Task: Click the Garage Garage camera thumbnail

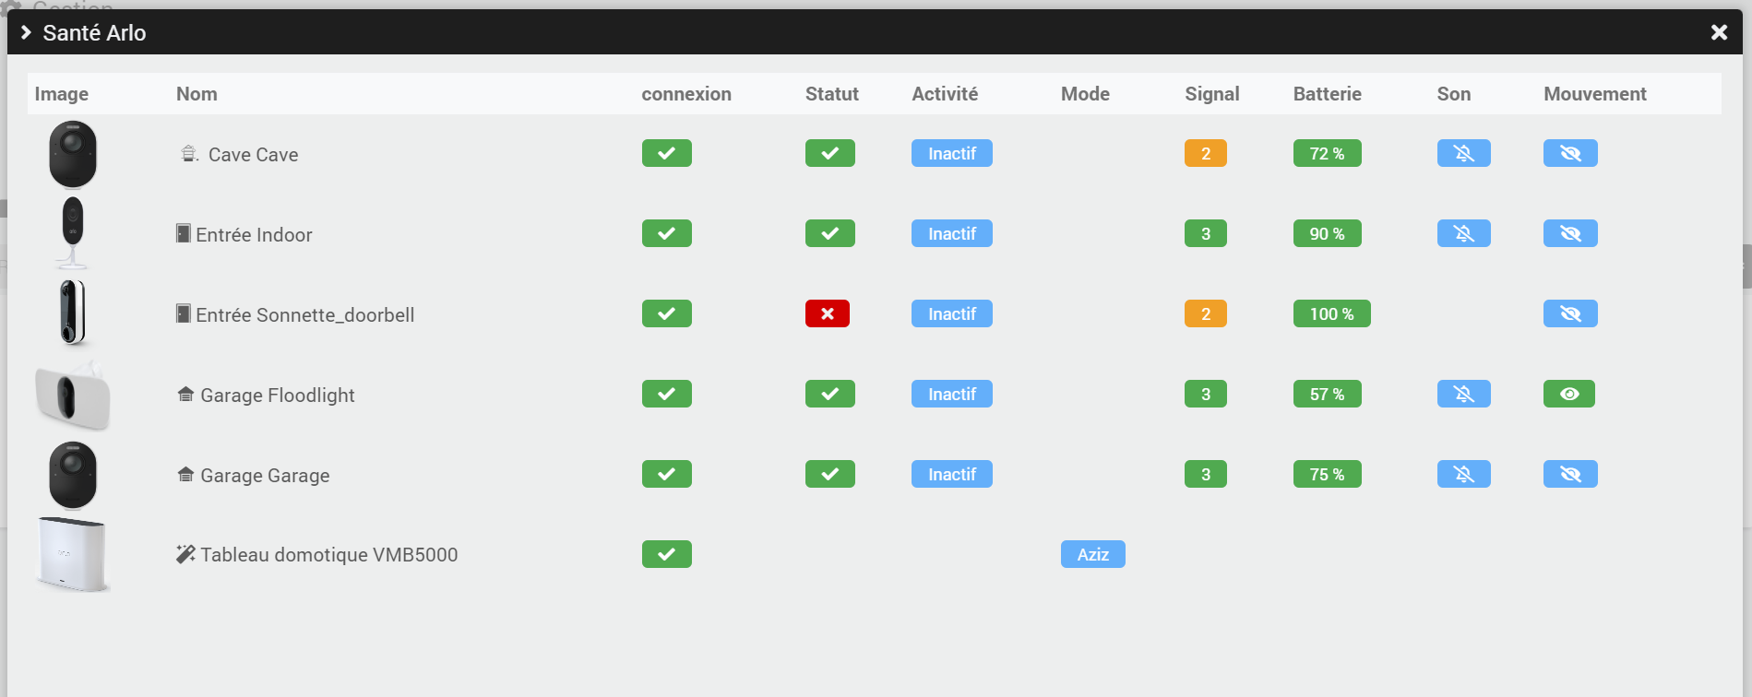Action: pyautogui.click(x=73, y=475)
